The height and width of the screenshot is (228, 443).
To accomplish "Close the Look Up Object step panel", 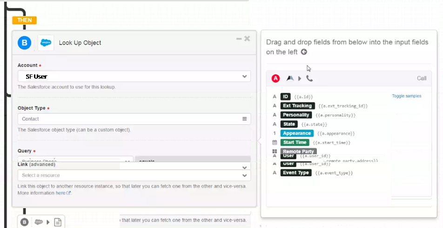I will coord(247,39).
